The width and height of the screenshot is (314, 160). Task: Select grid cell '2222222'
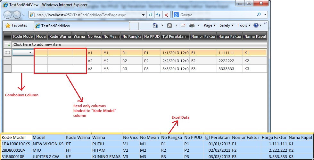click(230, 60)
